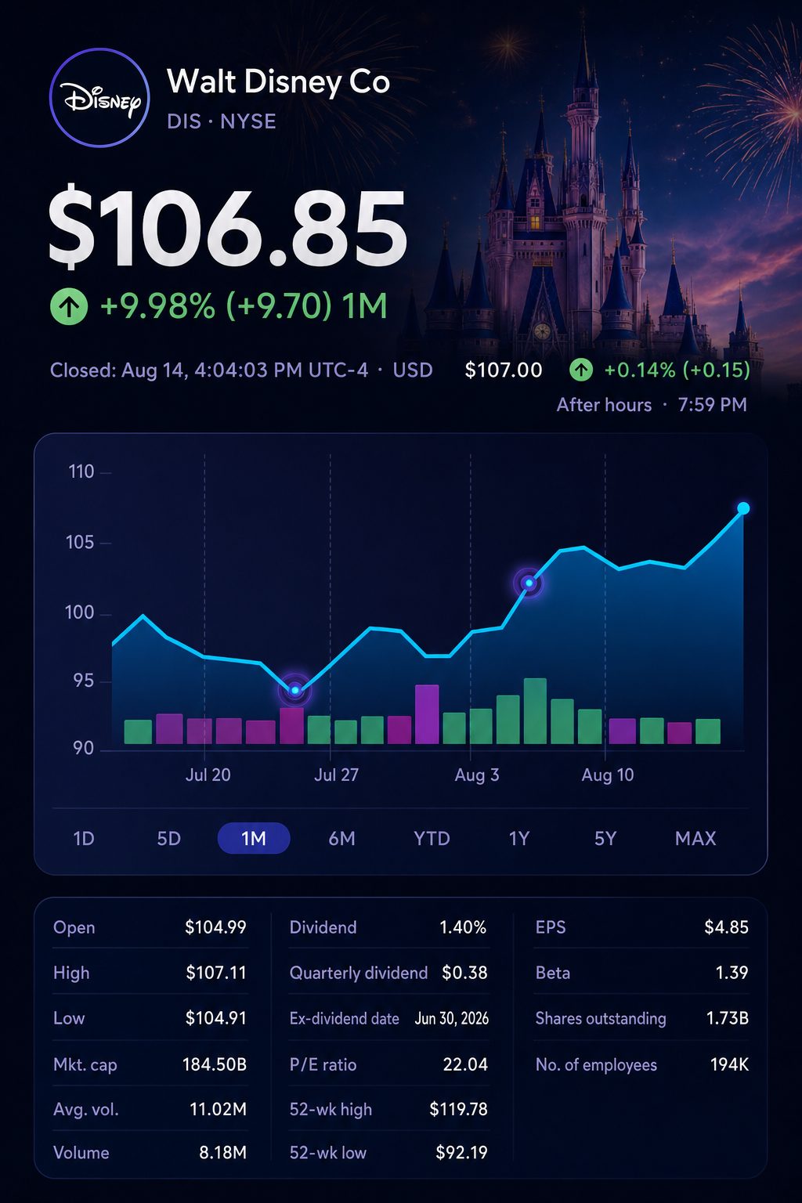Click the 90 y-axis label
The height and width of the screenshot is (1203, 802).
pyautogui.click(x=84, y=749)
